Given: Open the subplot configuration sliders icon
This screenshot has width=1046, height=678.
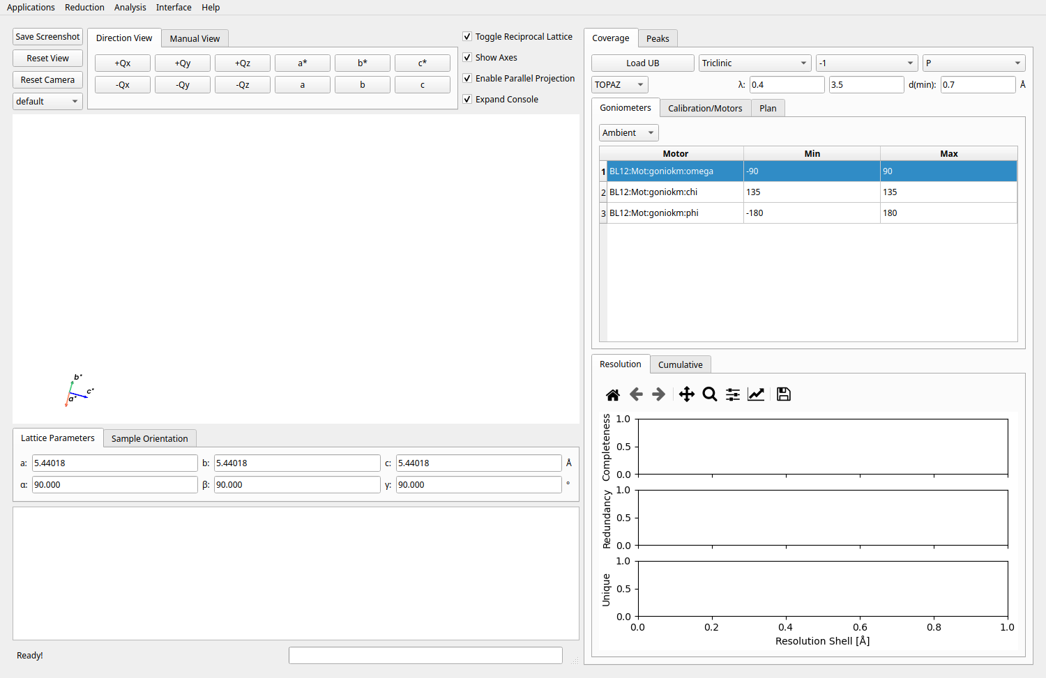Looking at the screenshot, I should coord(733,395).
